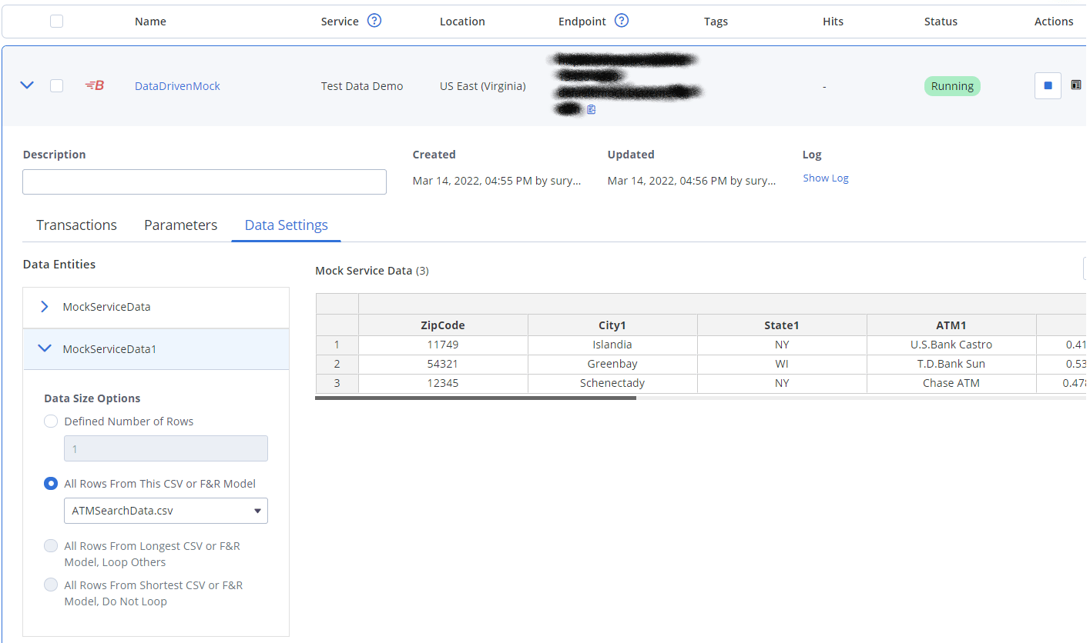Switch to the Transactions tab

(76, 225)
